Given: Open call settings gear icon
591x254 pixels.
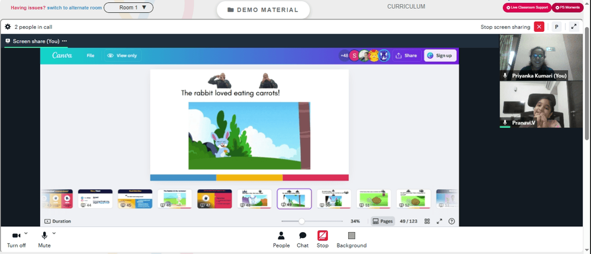Looking at the screenshot, I should [x=8, y=27].
